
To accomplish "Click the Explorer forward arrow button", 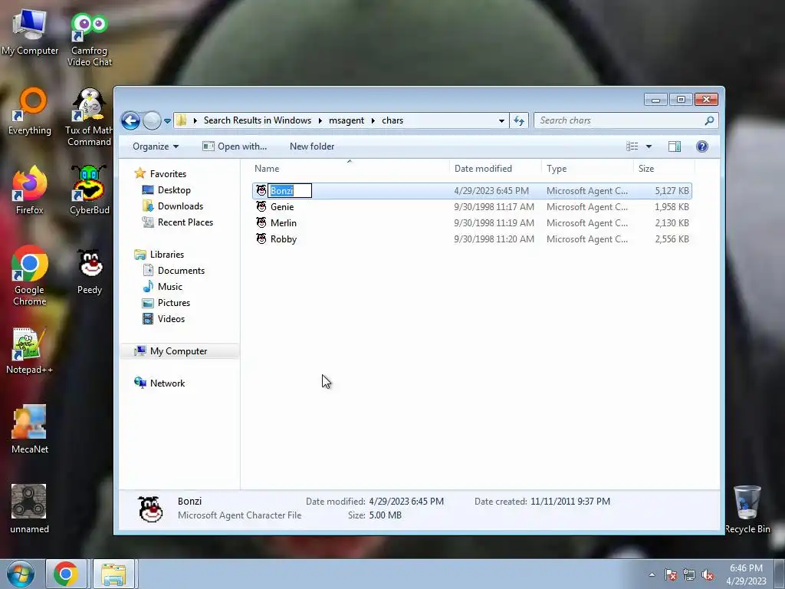I will click(x=152, y=120).
